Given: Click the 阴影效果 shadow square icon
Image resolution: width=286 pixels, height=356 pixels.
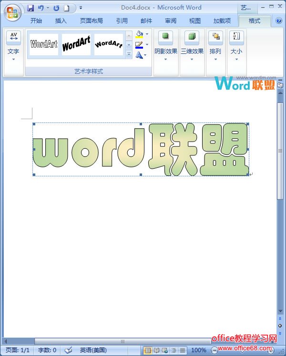Looking at the screenshot, I should [165, 37].
